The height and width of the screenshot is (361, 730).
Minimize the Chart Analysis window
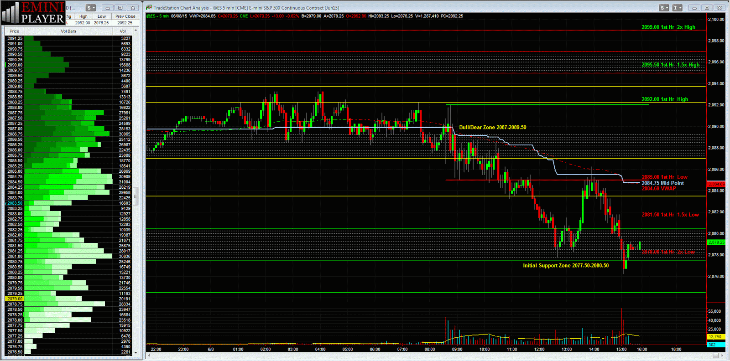point(694,8)
